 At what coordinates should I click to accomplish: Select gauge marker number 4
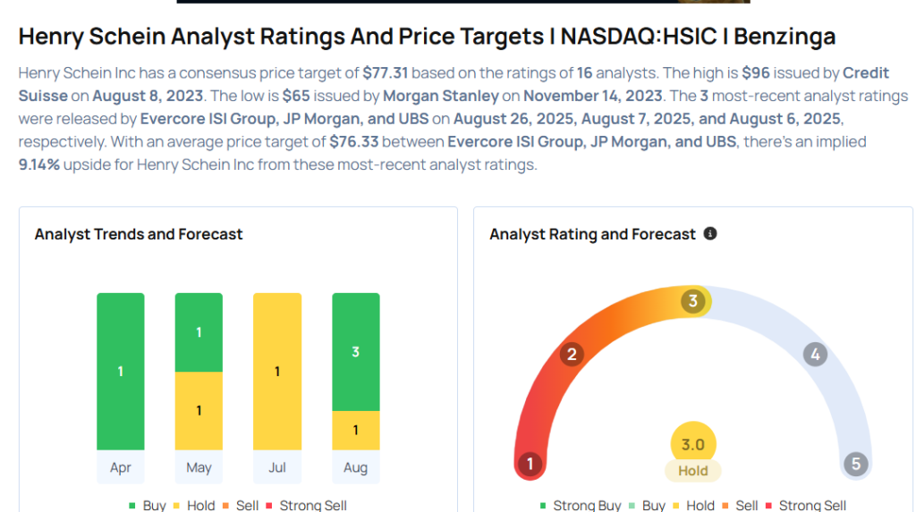coord(815,354)
